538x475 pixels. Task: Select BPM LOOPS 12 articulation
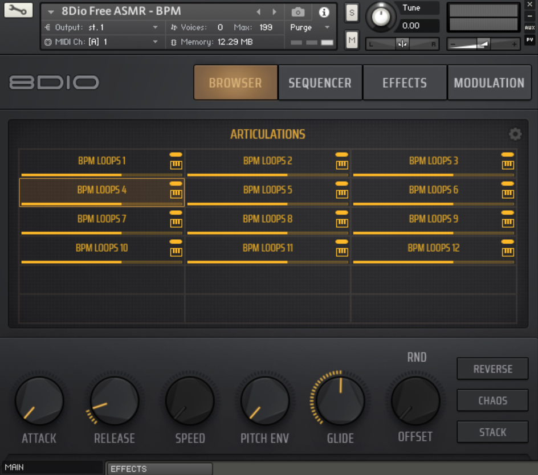click(434, 250)
